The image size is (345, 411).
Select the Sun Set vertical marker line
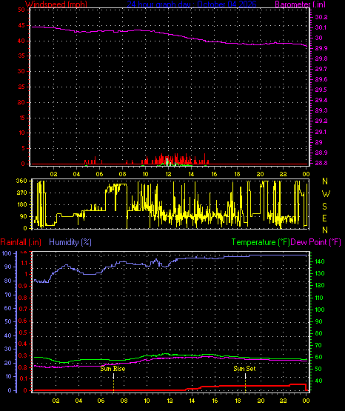246,383
